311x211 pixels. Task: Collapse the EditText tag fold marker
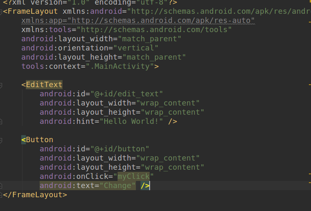coord(1,85)
